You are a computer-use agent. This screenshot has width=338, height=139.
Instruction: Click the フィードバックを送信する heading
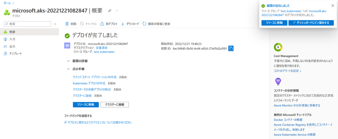(x=78, y=116)
